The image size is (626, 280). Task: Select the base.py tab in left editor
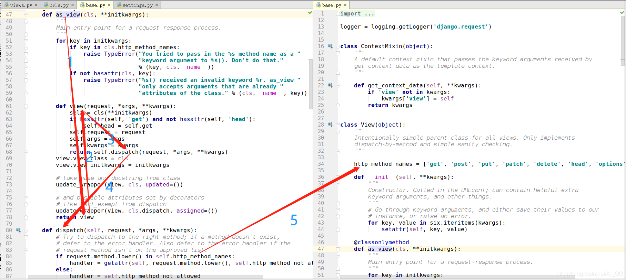coord(95,5)
